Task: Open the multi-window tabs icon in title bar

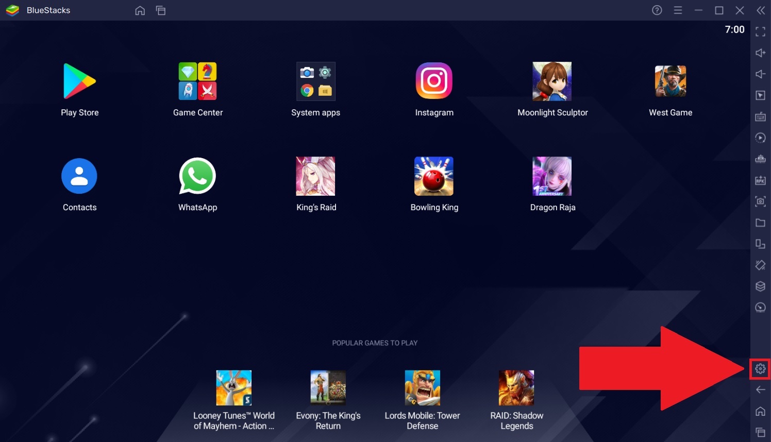Action: tap(161, 10)
